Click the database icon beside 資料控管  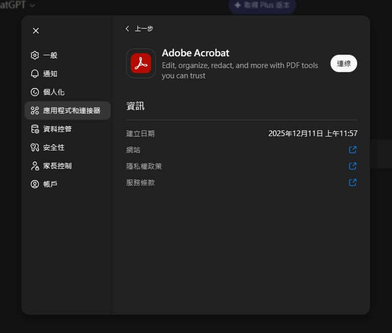pos(35,129)
